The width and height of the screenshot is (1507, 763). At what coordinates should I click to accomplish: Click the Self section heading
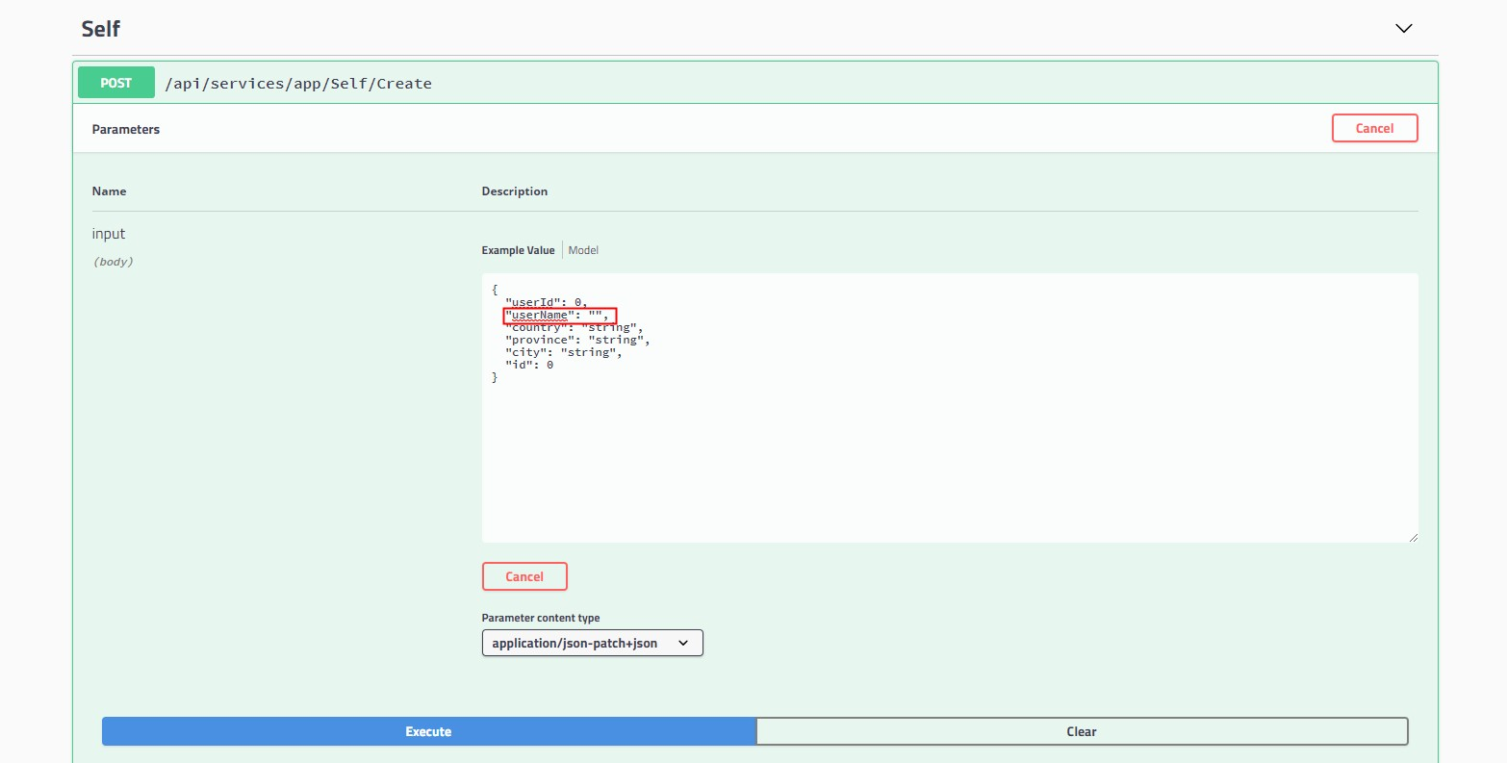coord(100,29)
